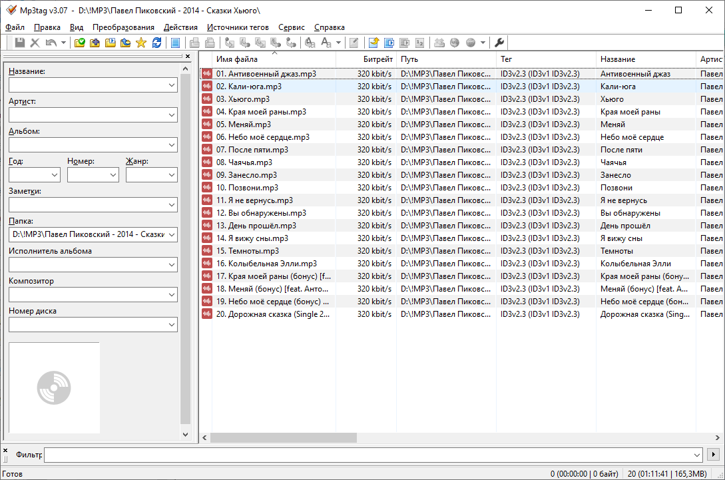Sort by the Путь column header
725x480 pixels.
click(x=446, y=59)
